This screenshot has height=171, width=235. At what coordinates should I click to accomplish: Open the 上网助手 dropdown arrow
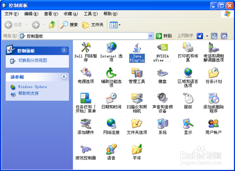pos(207,36)
